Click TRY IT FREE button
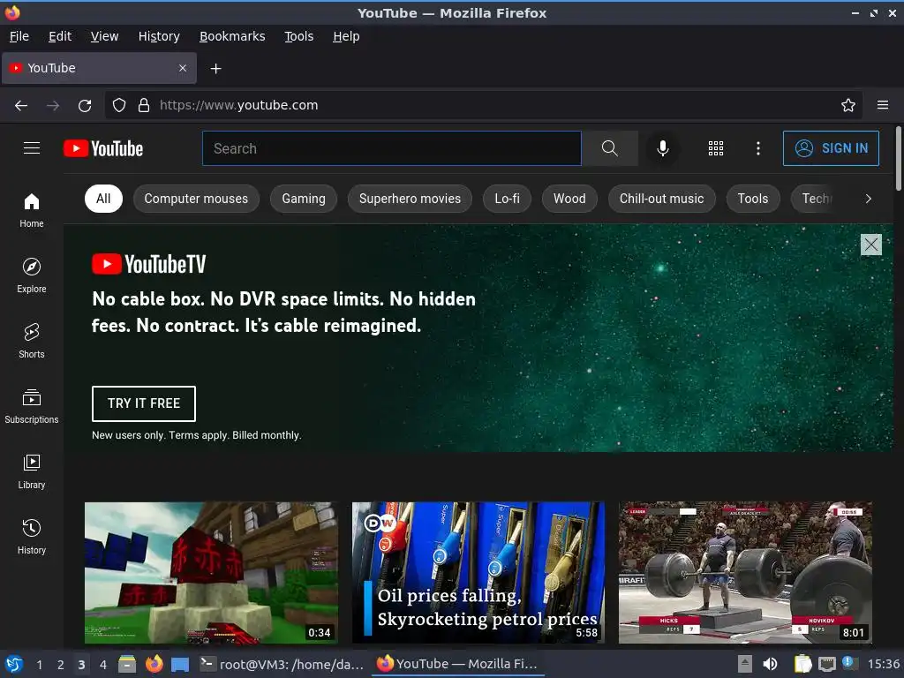Image resolution: width=904 pixels, height=678 pixels. pyautogui.click(x=144, y=403)
